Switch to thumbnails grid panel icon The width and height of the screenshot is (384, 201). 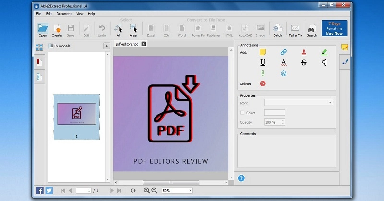(x=39, y=47)
